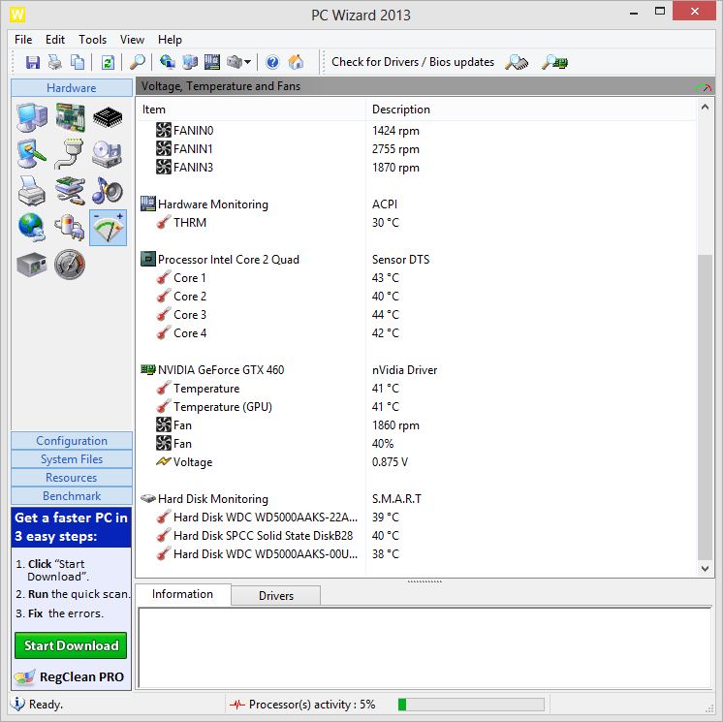Select the round speedometer gauge icon

70,265
